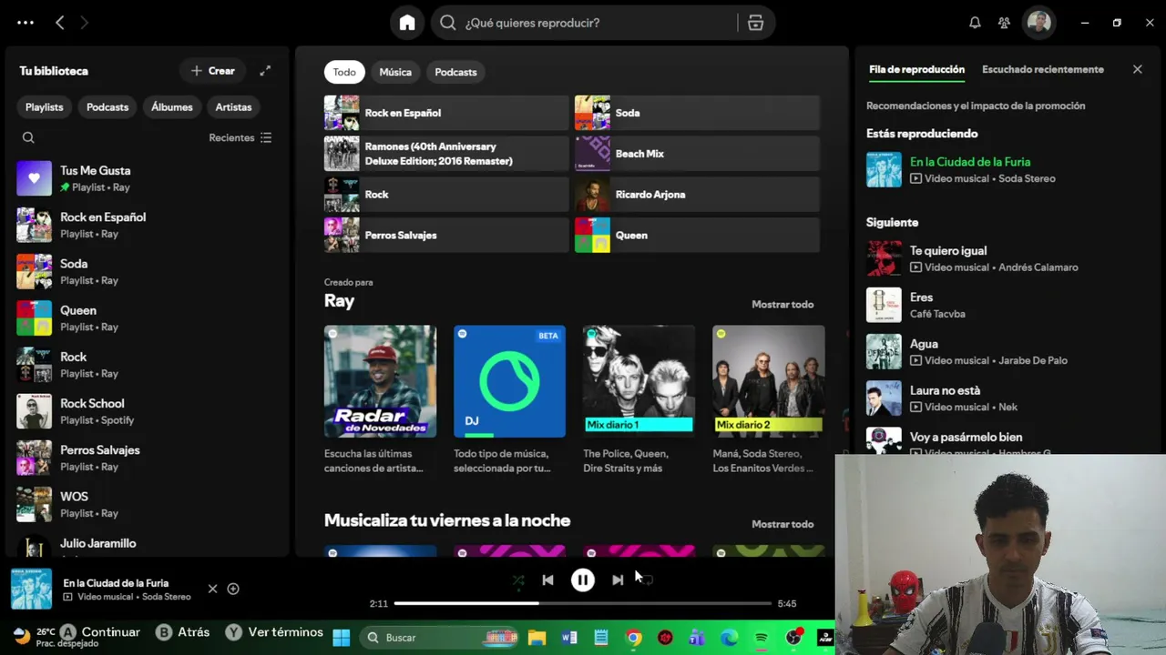Close the Fila de reproducción panel
Viewport: 1166px width, 655px height.
click(x=1138, y=69)
